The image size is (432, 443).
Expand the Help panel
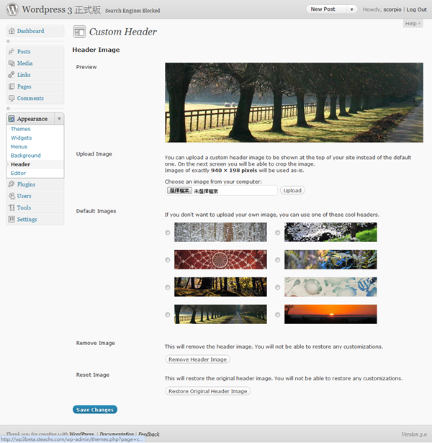coord(413,24)
